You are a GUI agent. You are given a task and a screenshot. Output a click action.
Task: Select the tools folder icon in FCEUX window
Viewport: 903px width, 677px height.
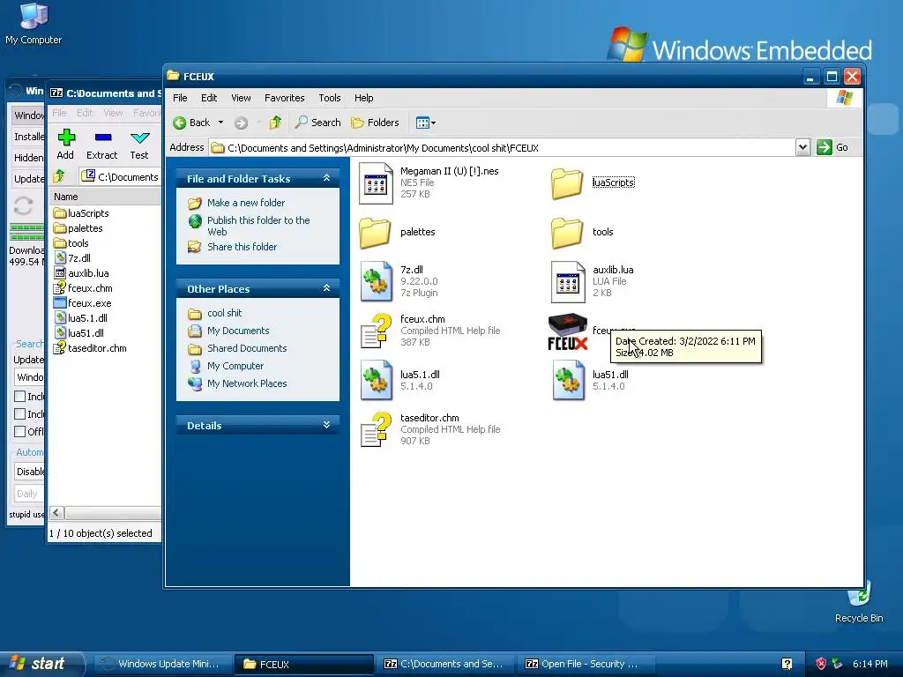[x=567, y=233]
